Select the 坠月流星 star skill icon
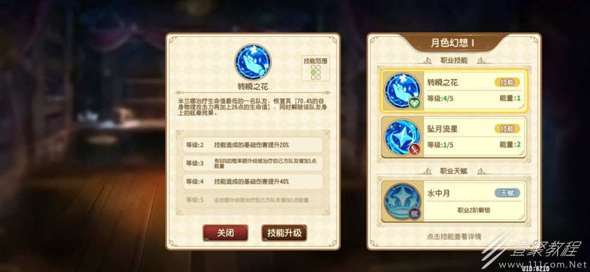Screen dimensions: 590x272 click(402, 137)
